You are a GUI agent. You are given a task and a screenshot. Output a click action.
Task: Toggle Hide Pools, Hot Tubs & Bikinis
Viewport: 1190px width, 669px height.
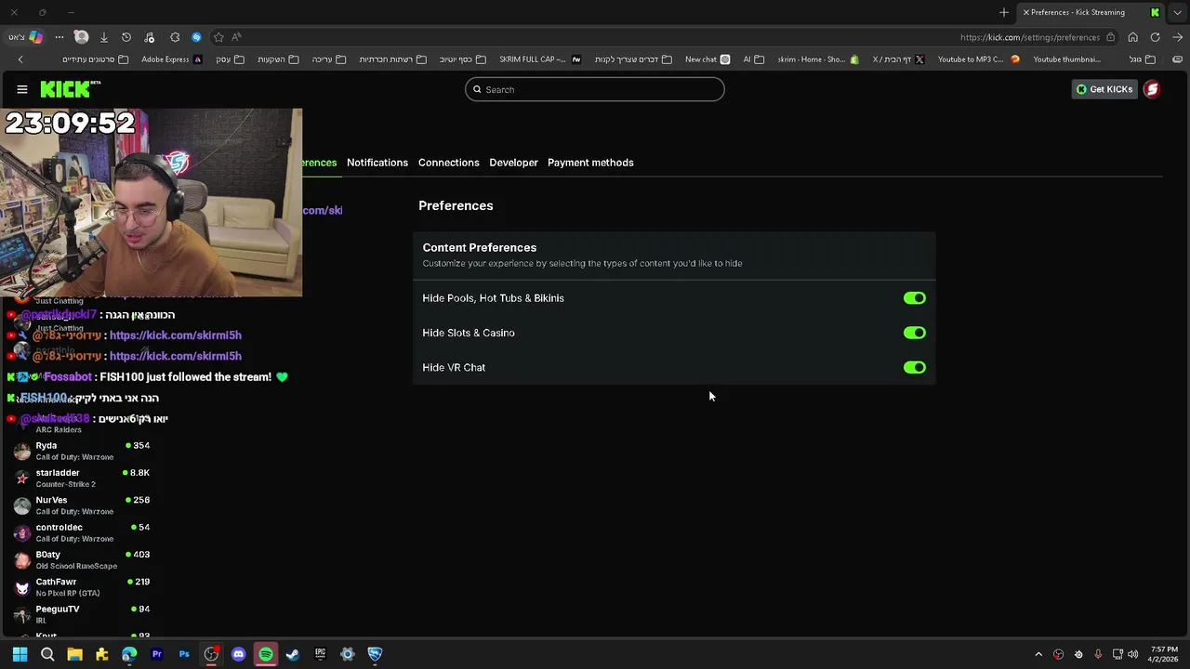pos(915,298)
